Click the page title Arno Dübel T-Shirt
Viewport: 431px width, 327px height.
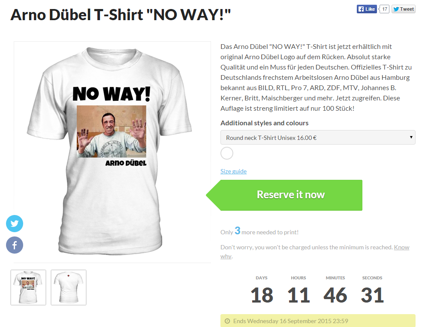tap(121, 15)
